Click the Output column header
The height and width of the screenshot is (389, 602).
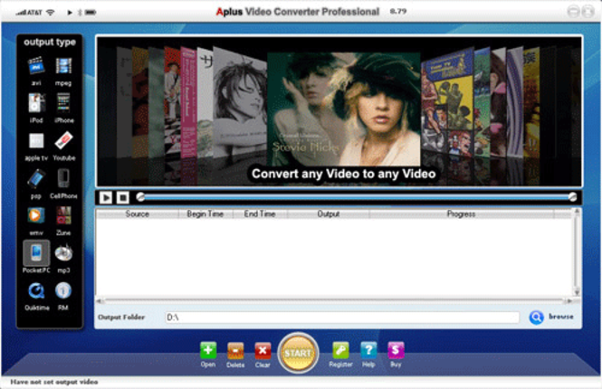click(x=329, y=214)
